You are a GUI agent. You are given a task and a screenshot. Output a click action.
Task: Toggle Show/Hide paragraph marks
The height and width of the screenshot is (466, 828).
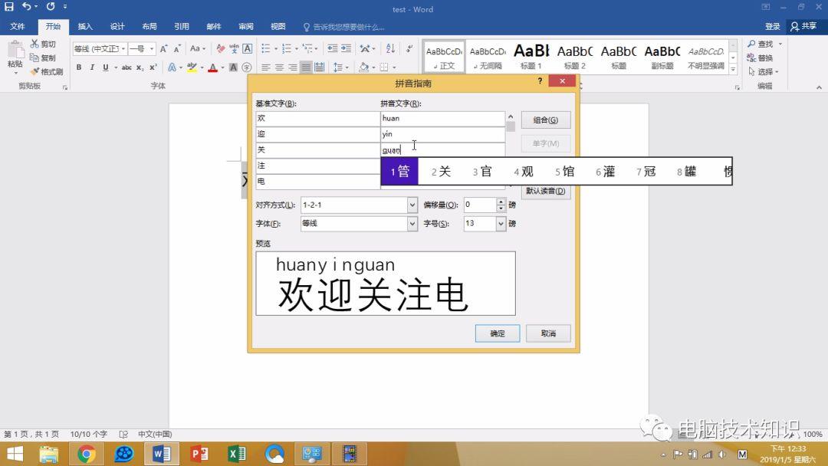[409, 48]
